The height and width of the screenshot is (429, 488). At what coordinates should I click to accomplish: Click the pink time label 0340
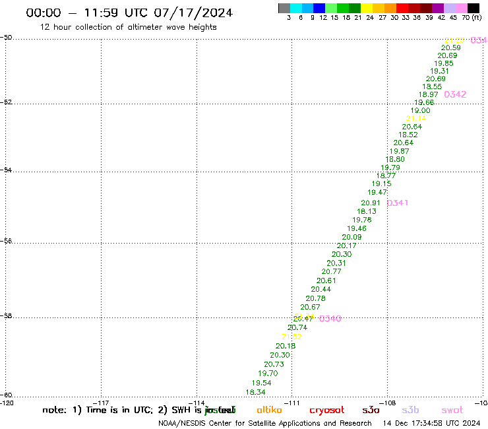pos(330,319)
